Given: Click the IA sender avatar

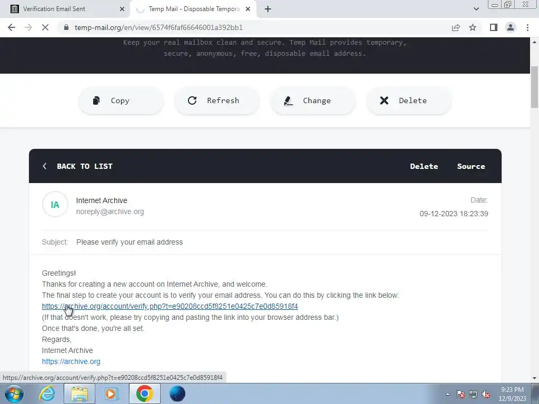Looking at the screenshot, I should coord(55,205).
